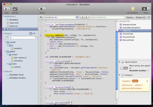Viewport: 153px width, 107px height.
Task: Open index.html in workspace
Action: tap(14, 23)
